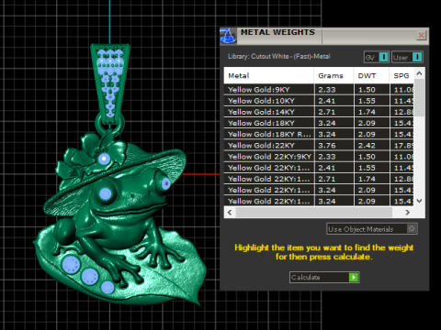Select the Yellow Gold:18KY R... row

click(x=319, y=134)
